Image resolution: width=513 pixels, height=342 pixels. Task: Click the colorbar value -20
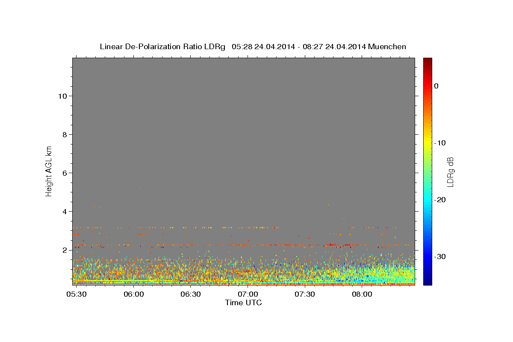point(440,200)
